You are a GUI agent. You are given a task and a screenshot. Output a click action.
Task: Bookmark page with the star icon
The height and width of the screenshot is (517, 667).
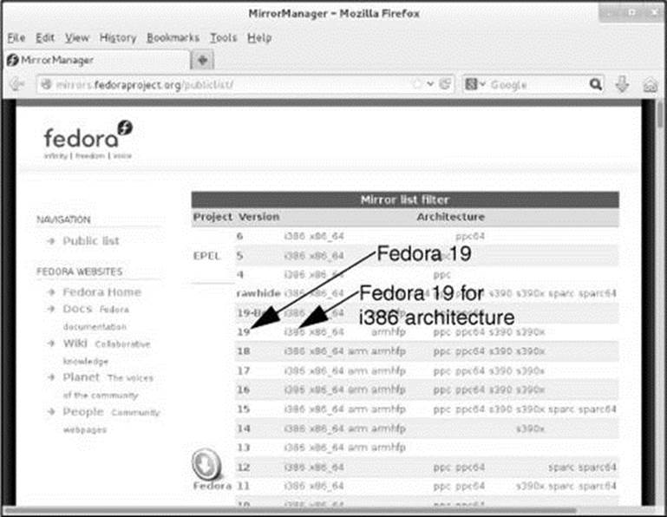point(417,84)
